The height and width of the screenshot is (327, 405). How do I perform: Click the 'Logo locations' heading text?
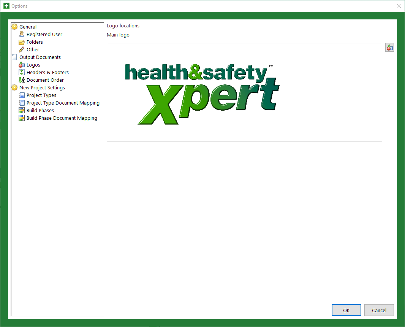pos(123,25)
